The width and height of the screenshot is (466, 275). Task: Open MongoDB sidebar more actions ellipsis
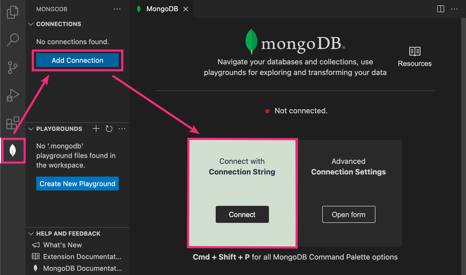pos(117,9)
